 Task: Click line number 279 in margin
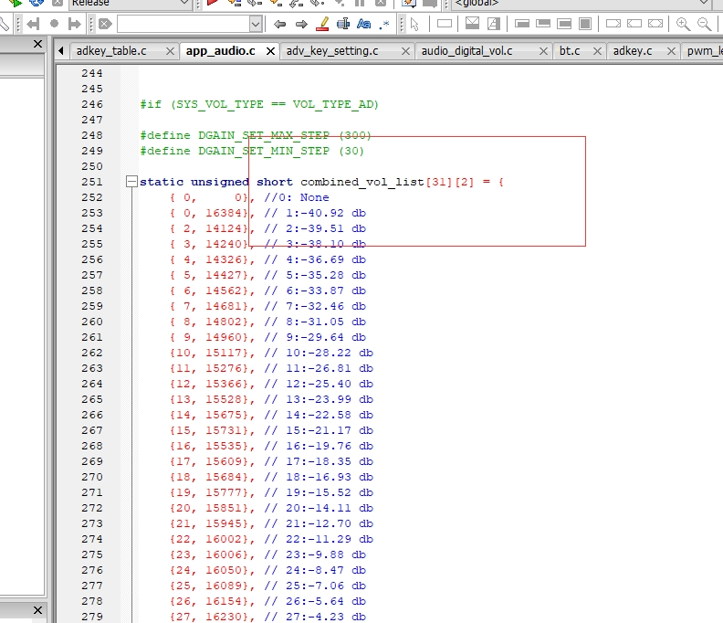(92, 617)
